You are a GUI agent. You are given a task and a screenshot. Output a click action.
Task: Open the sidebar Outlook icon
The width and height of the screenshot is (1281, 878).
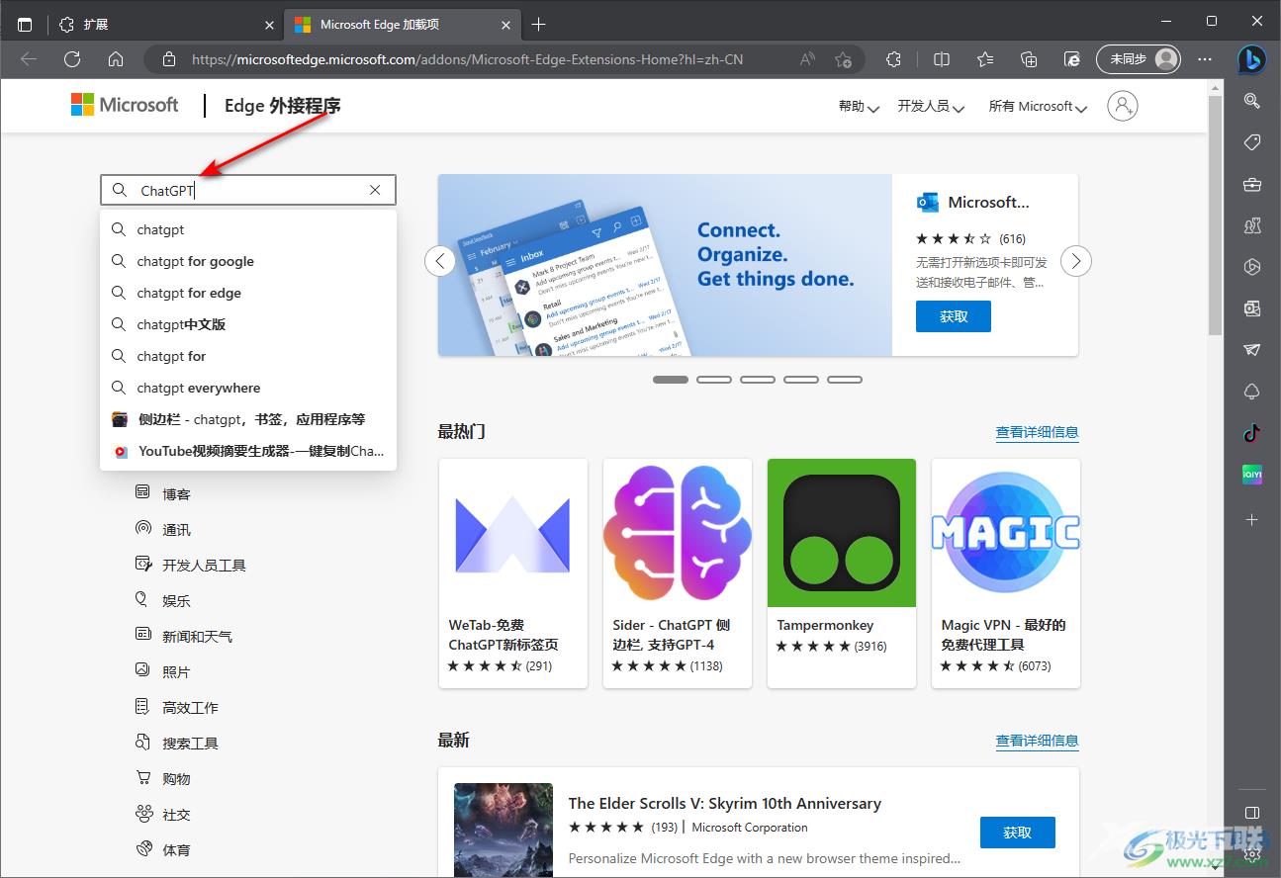tap(1252, 308)
